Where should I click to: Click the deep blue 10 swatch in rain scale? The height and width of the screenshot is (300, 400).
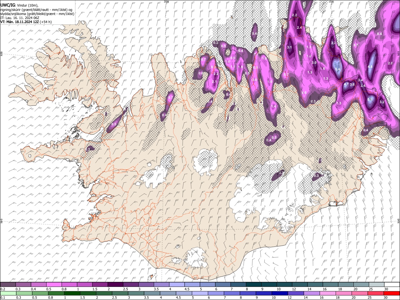point(279,293)
